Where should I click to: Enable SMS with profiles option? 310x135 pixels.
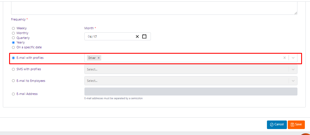tap(13, 69)
